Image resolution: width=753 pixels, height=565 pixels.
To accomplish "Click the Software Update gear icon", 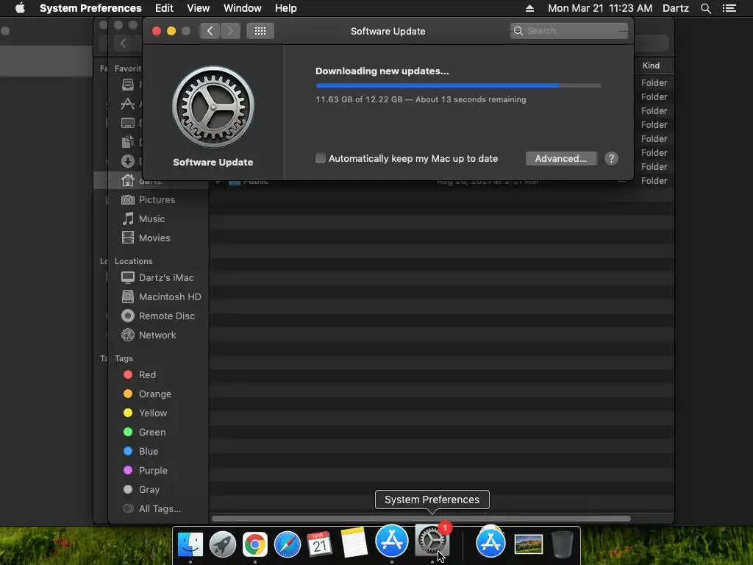I will (x=213, y=107).
